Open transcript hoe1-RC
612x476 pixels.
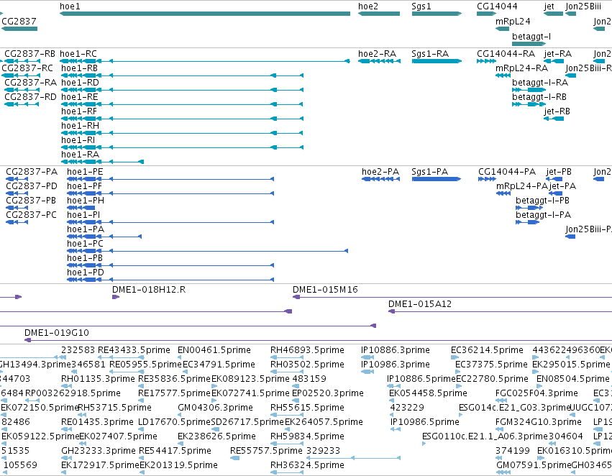(78, 54)
